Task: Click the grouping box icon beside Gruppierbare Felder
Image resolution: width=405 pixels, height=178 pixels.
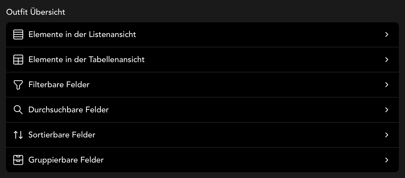Action: tap(18, 160)
